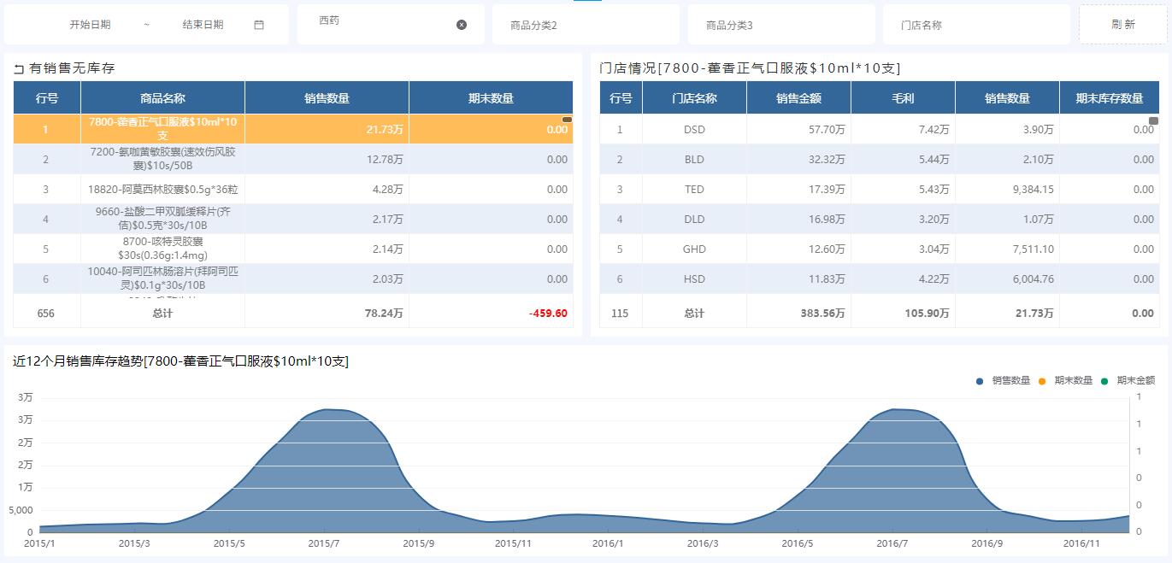This screenshot has width=1172, height=563.
Task: Click the 总计 row in the store table
Action: [x=693, y=313]
